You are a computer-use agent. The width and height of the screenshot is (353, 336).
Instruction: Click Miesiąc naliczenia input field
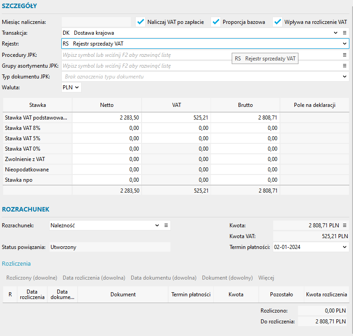pyautogui.click(x=96, y=22)
